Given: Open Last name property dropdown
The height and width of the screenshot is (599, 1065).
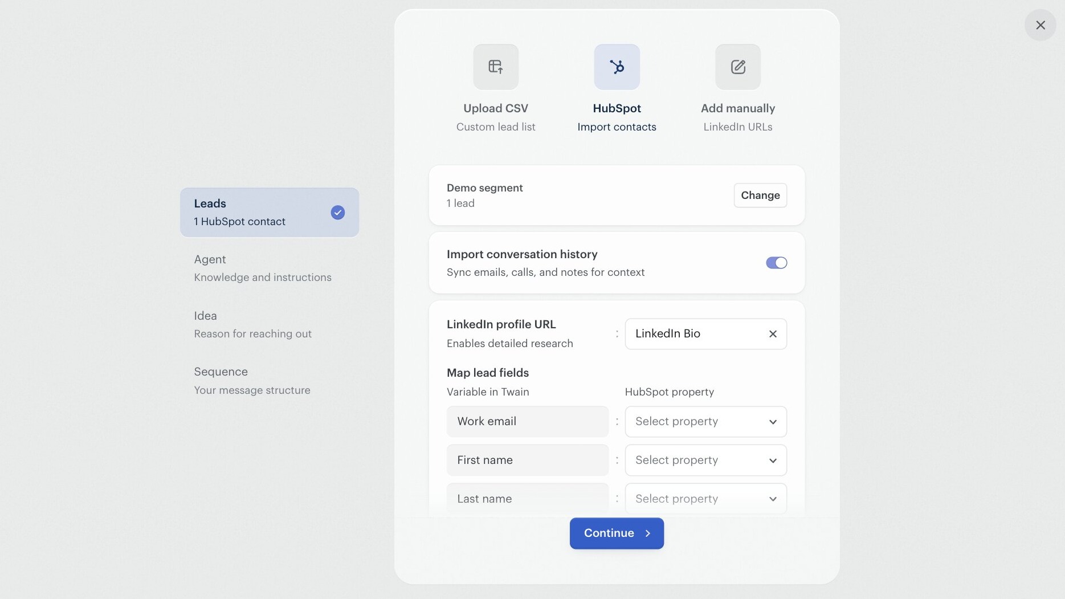Looking at the screenshot, I should click(x=705, y=499).
